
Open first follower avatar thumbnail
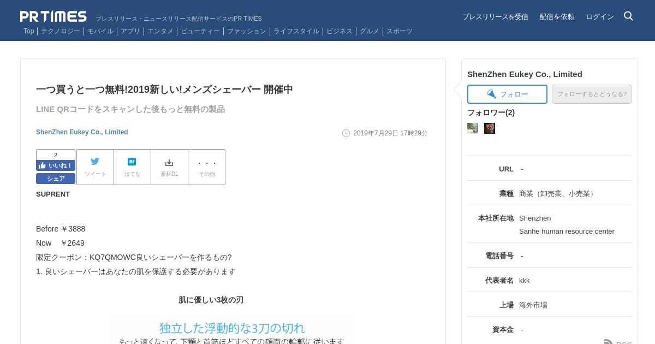[473, 128]
